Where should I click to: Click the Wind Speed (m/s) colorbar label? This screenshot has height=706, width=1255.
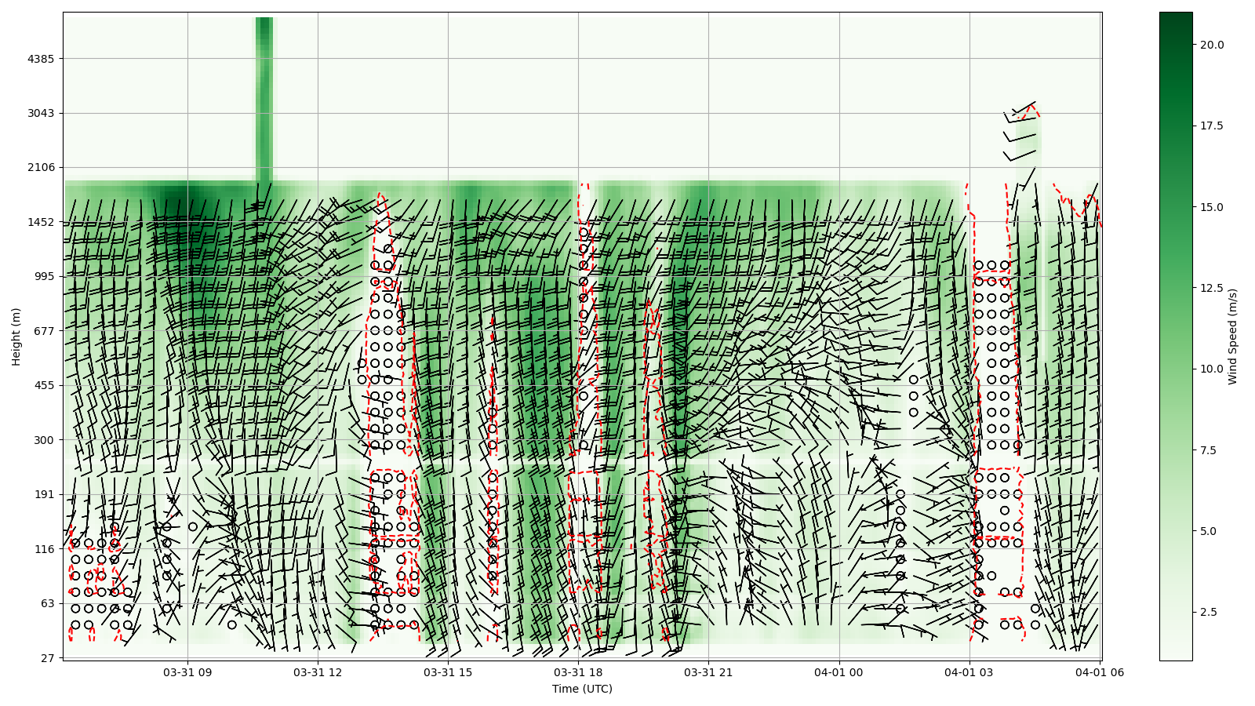coord(1232,337)
